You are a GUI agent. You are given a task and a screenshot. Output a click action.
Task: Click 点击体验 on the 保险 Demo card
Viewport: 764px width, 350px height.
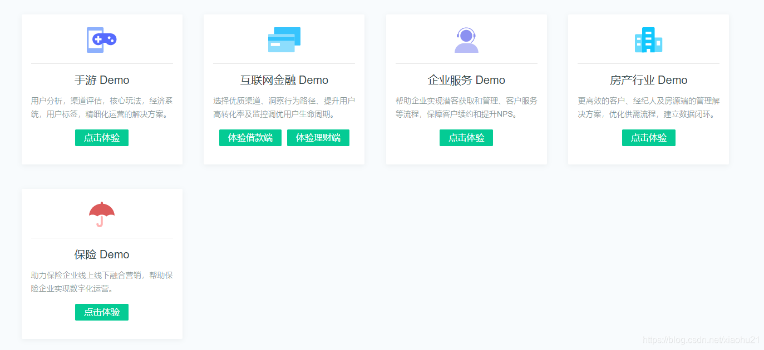tap(101, 312)
